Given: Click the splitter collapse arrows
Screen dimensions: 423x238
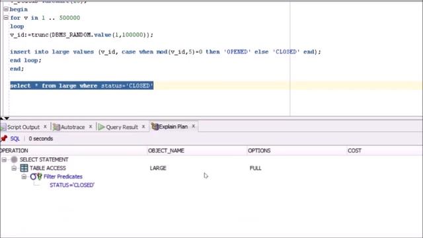Looking at the screenshot, I should point(5,118).
